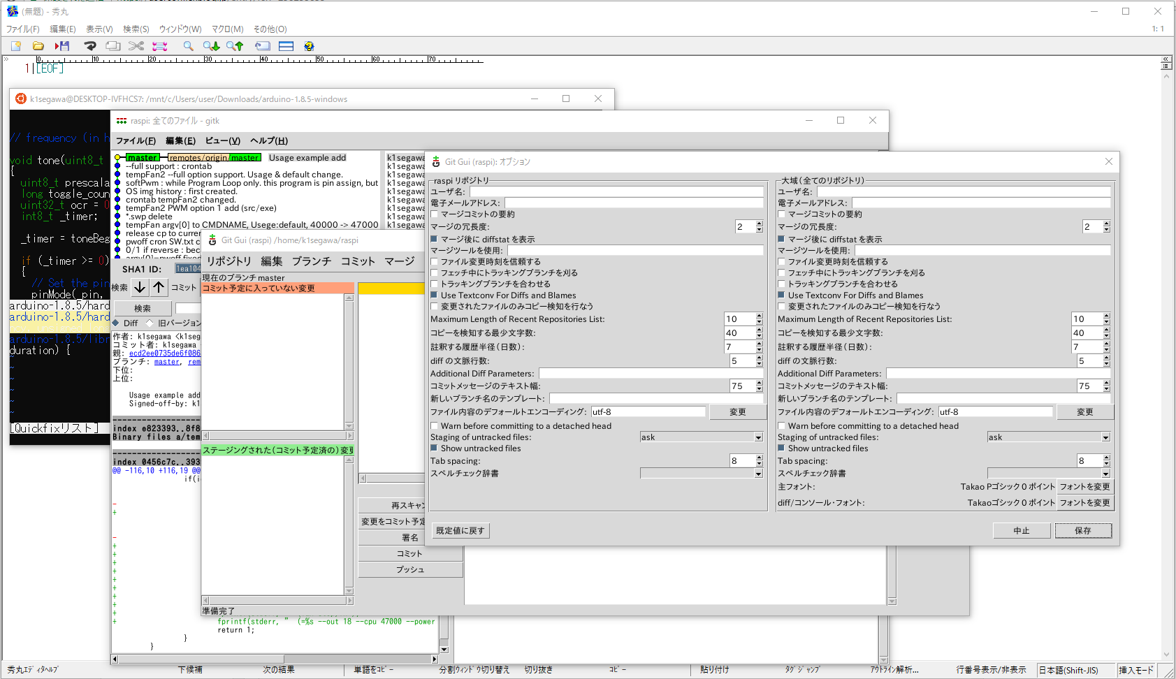Click the Git Gui main window title icon

(x=212, y=240)
